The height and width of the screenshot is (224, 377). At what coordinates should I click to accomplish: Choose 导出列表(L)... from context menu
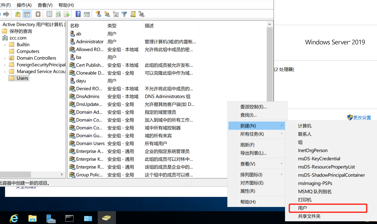tap(257, 153)
